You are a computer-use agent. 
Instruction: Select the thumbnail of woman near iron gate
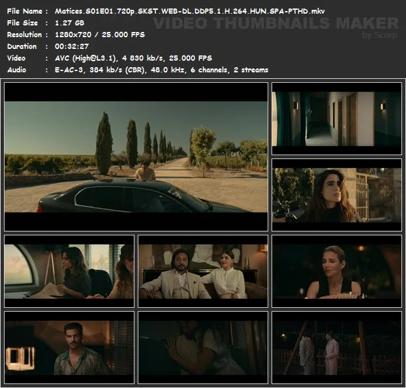pyautogui.click(x=337, y=195)
